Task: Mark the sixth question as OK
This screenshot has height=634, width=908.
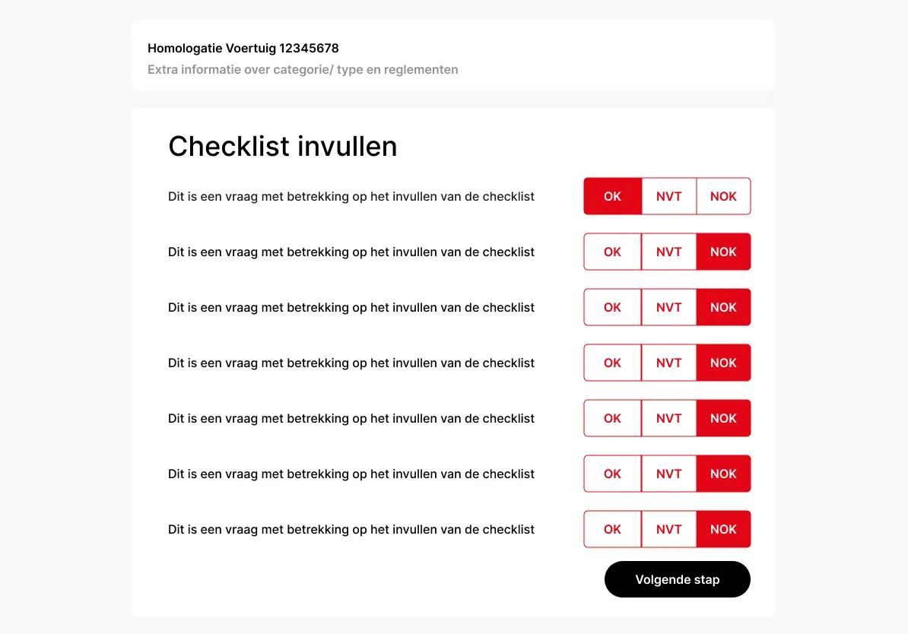Action: (612, 474)
